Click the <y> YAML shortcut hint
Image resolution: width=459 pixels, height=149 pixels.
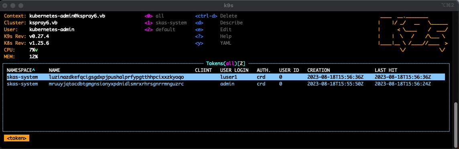pos(213,43)
